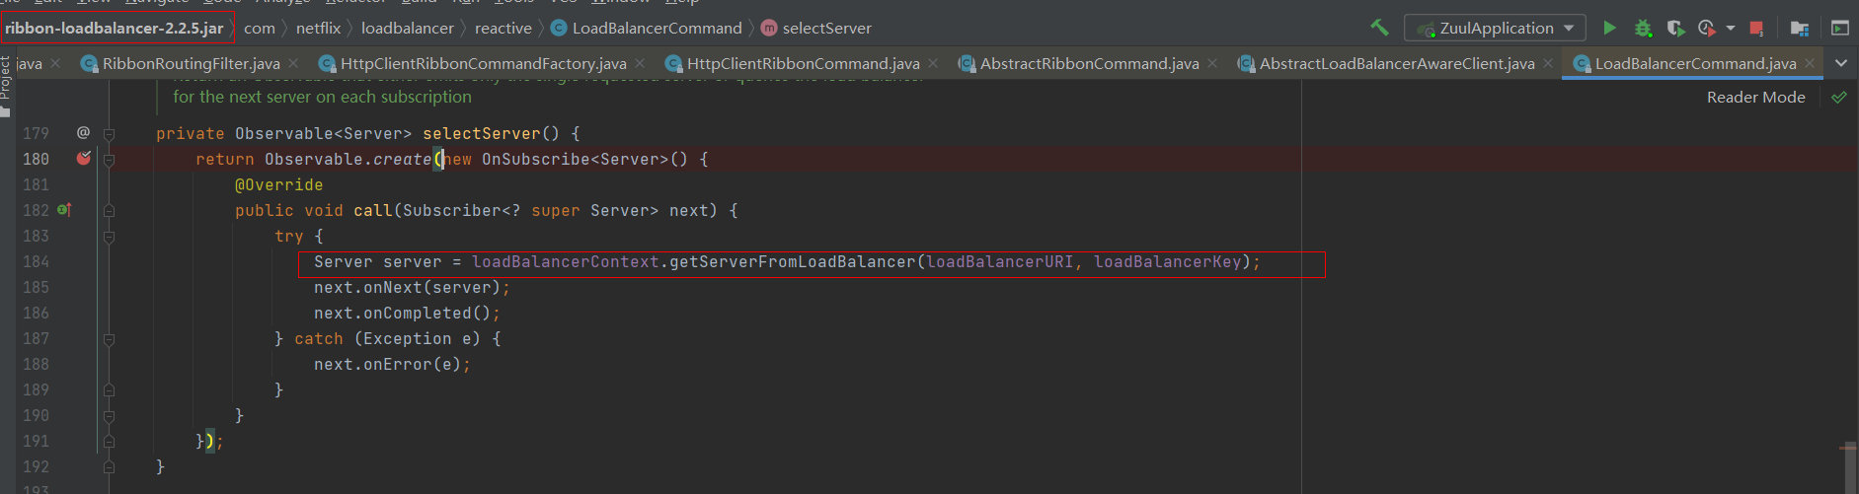Collapse the try block fold at line 183
This screenshot has width=1859, height=494.
point(110,237)
